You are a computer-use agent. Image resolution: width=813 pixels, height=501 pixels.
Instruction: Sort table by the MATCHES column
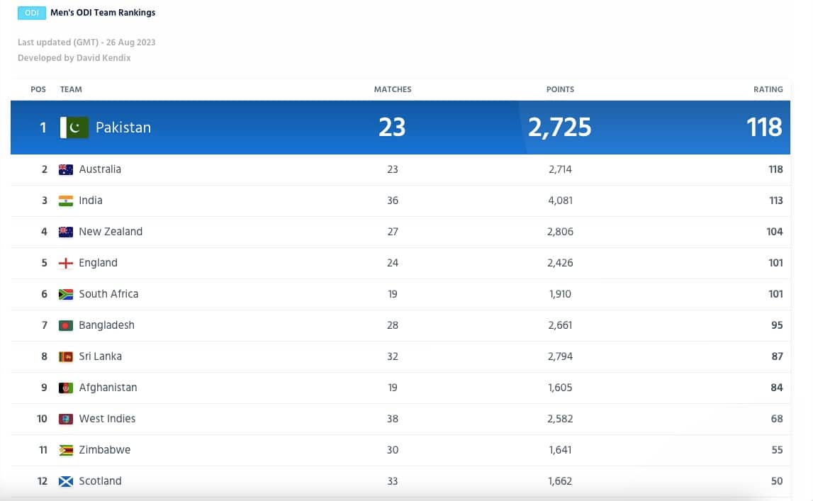393,89
